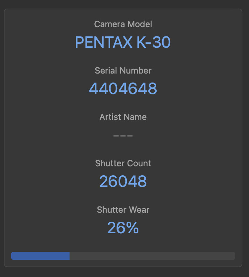
Task: Click the Shutter Count label
Action: click(123, 163)
